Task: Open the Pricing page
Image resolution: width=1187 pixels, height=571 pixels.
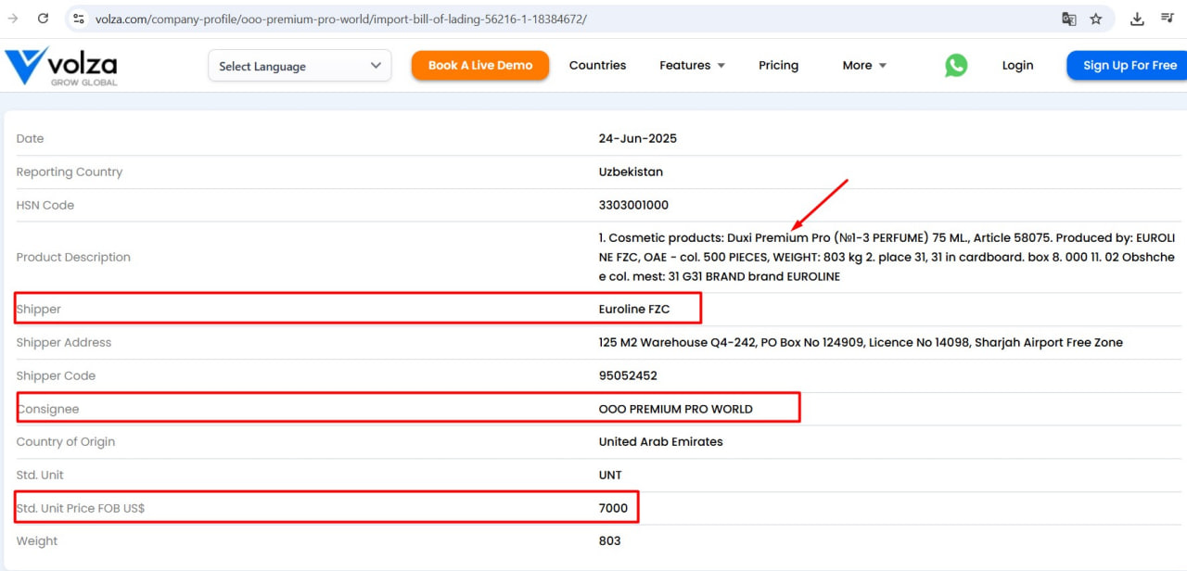Action: tap(778, 66)
